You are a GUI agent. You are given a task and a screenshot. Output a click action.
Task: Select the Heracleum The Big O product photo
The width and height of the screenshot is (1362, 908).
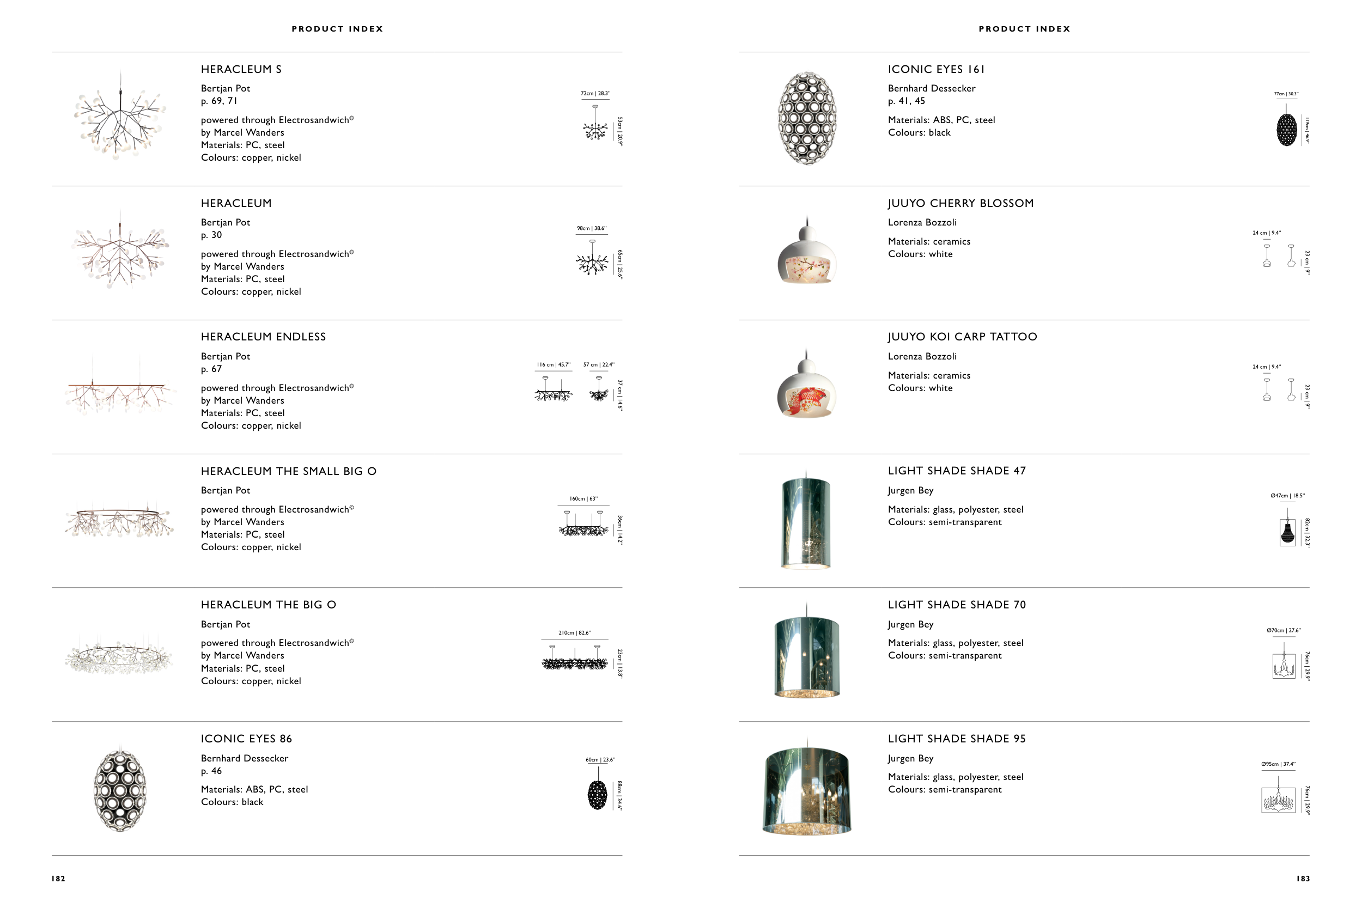coord(120,658)
